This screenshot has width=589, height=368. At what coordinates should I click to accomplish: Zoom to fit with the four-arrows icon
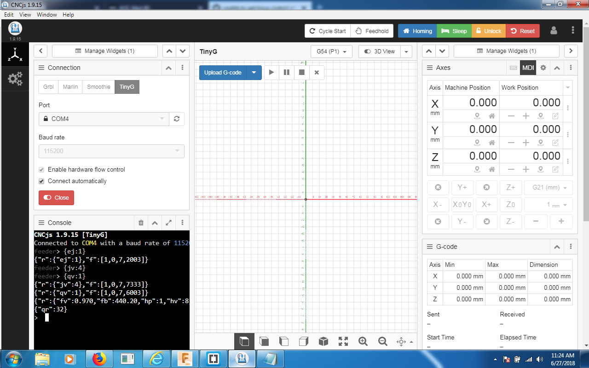coord(343,341)
